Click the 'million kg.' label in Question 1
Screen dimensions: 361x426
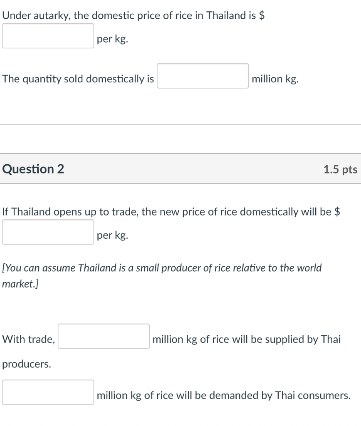tap(274, 79)
